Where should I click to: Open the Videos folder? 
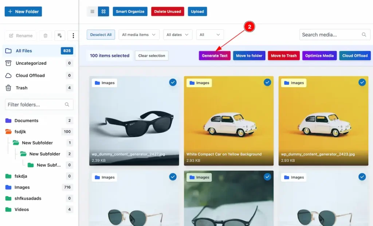click(39, 209)
